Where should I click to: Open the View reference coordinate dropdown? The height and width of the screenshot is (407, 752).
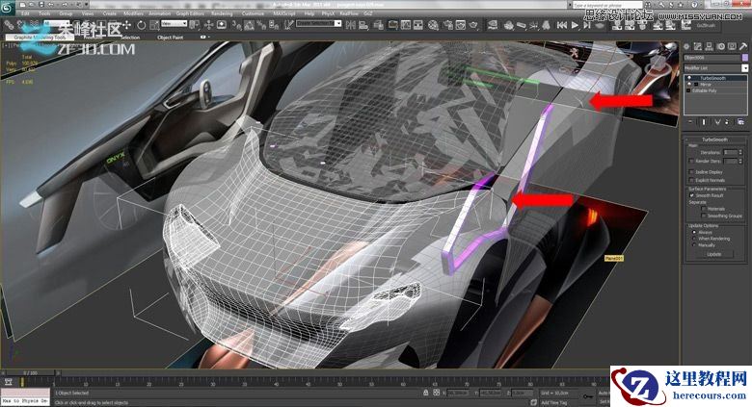175,23
